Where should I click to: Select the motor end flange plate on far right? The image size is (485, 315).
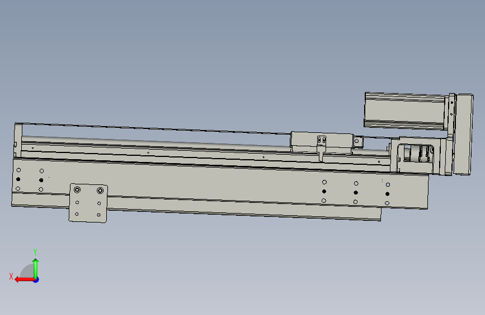pyautogui.click(x=463, y=135)
